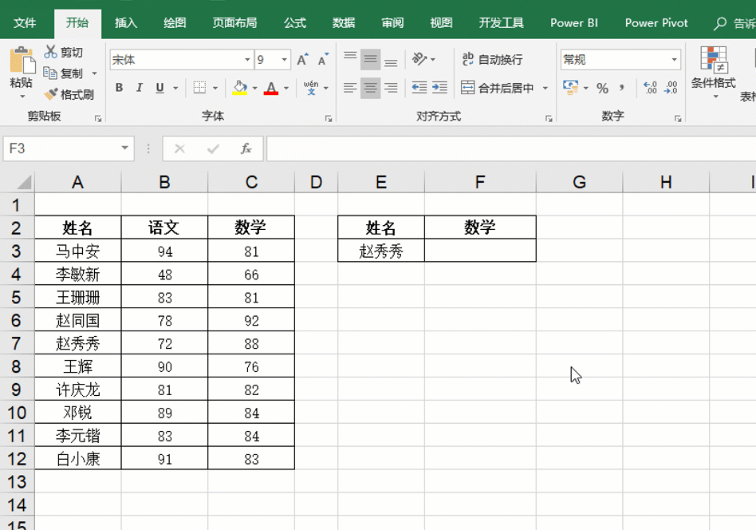The height and width of the screenshot is (530, 756).
Task: Open number format 常规 dropdown
Action: pos(674,59)
